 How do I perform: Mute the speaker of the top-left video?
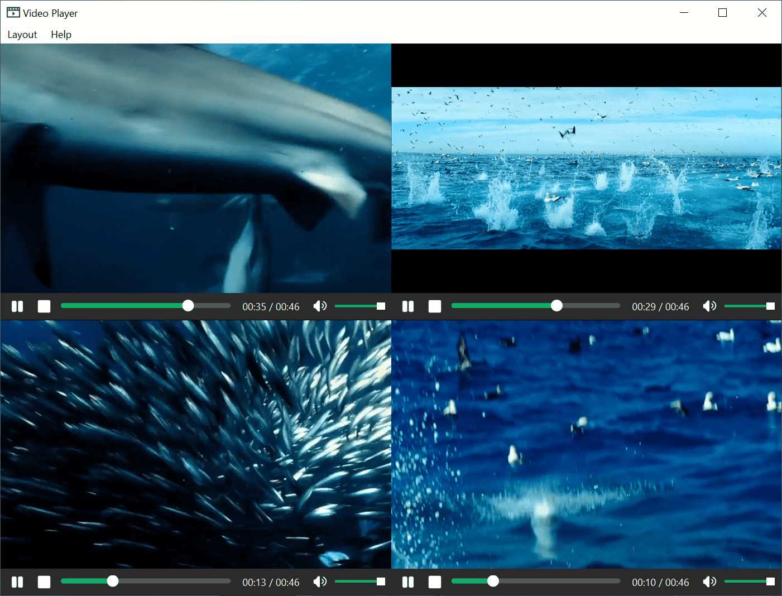pyautogui.click(x=320, y=306)
